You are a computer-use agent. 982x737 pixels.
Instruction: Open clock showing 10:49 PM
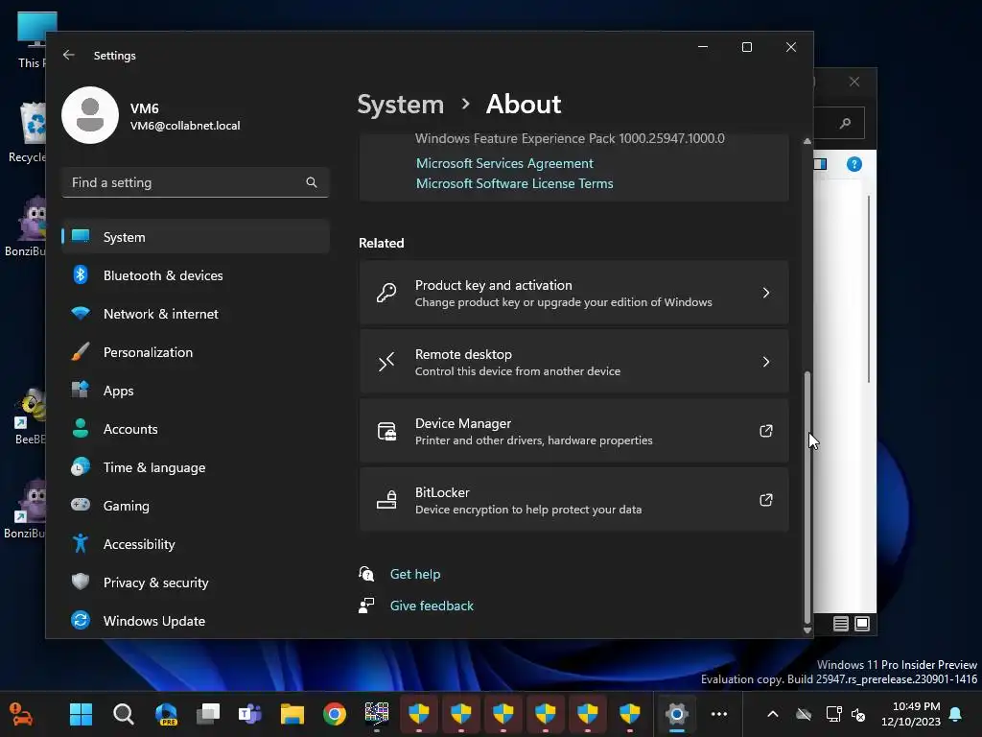(911, 714)
